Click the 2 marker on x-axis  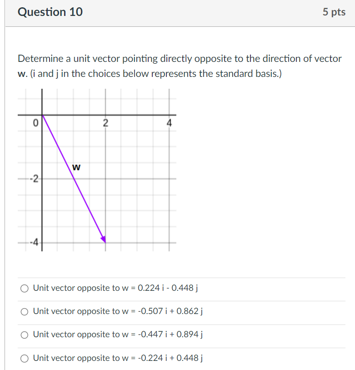tap(105, 122)
